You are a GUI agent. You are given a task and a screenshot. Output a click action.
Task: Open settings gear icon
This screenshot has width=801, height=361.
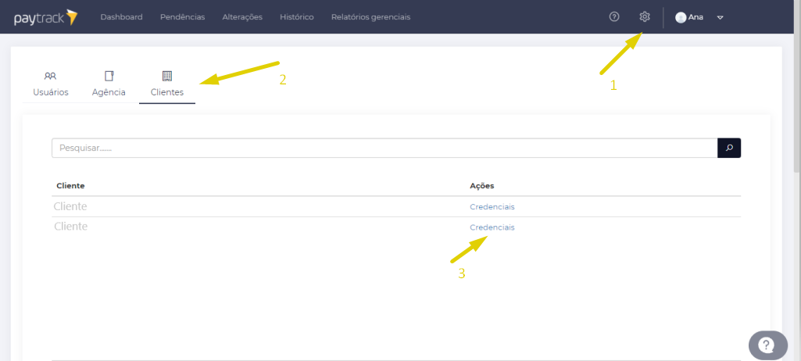[x=645, y=17]
